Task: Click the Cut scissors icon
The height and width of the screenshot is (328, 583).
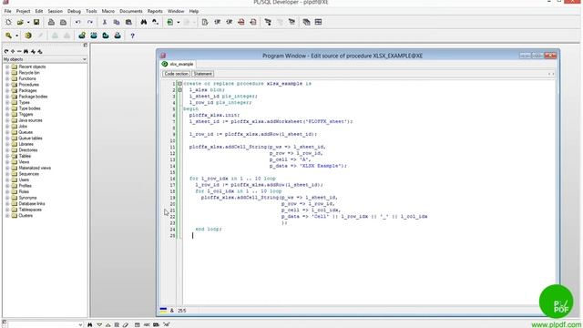Action: pos(105,22)
